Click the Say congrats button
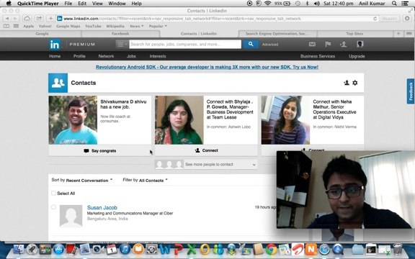This screenshot has width=415, height=259. (x=100, y=150)
